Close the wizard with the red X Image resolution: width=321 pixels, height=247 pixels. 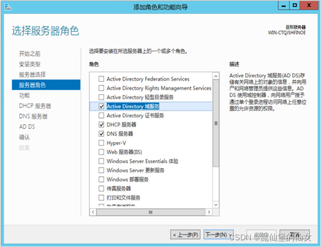pyautogui.click(x=309, y=6)
